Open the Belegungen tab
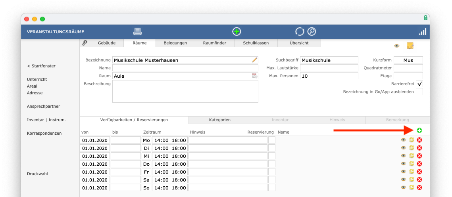Screen dimensions: 452x197 pos(175,43)
